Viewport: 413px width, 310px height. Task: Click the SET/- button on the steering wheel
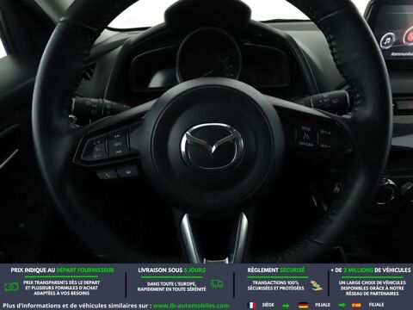pyautogui.click(x=325, y=146)
